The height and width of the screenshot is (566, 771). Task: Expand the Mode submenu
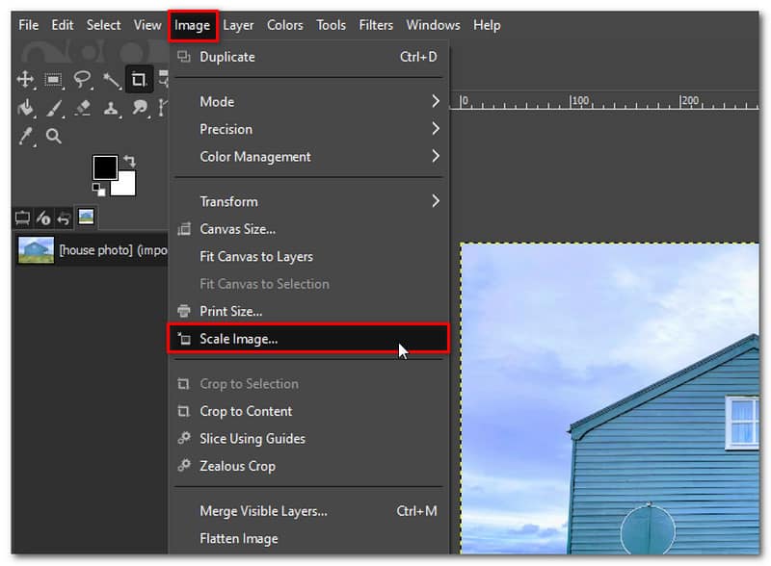coord(308,102)
